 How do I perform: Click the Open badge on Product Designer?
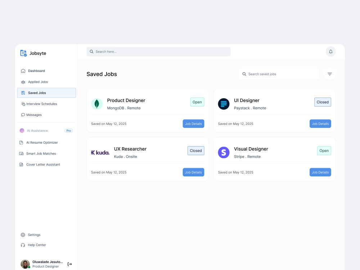tap(197, 102)
